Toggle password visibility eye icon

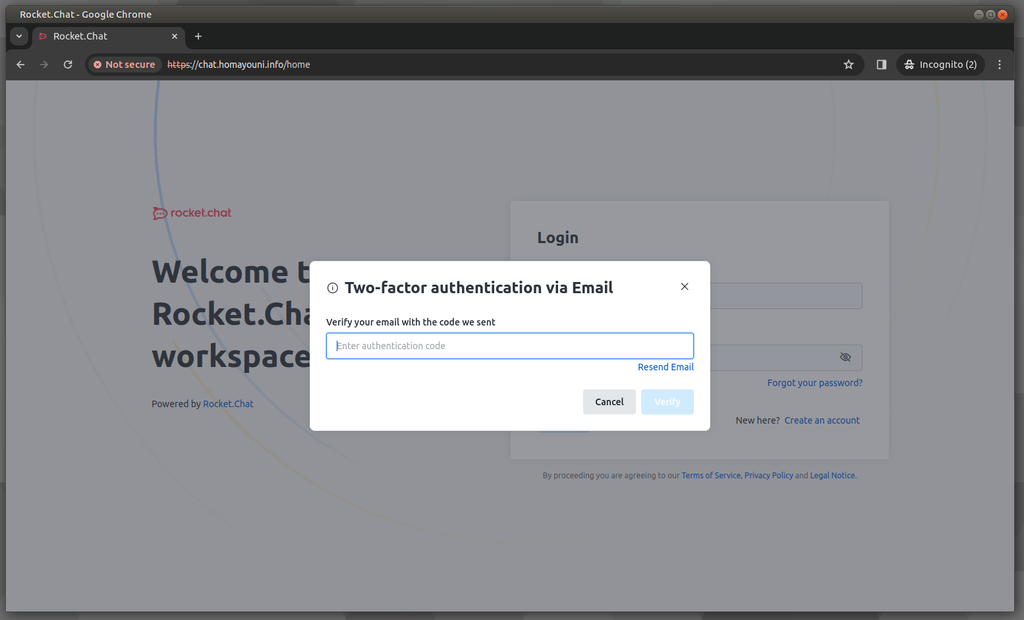pyautogui.click(x=845, y=357)
